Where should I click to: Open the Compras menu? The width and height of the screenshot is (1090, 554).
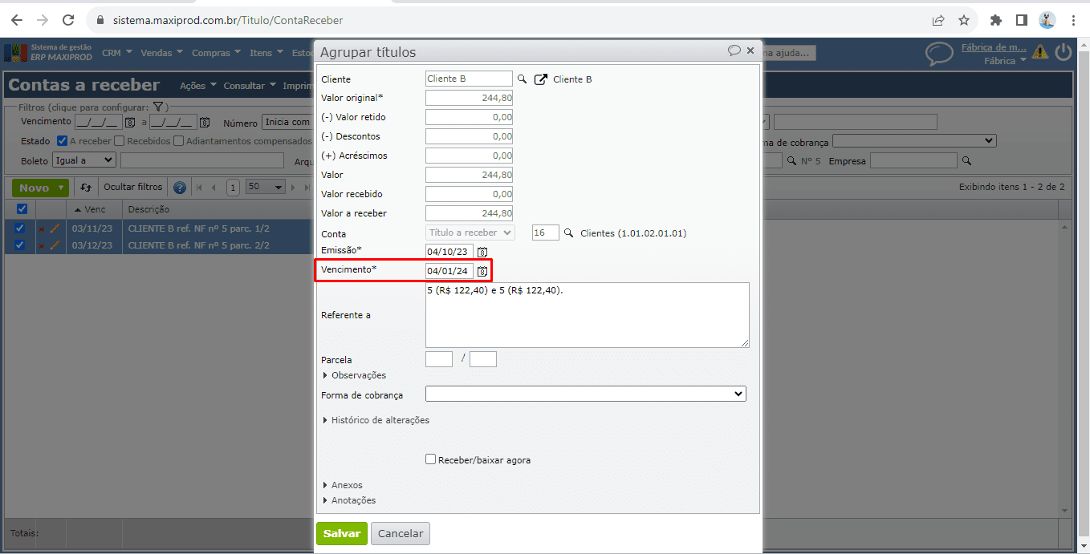(217, 53)
